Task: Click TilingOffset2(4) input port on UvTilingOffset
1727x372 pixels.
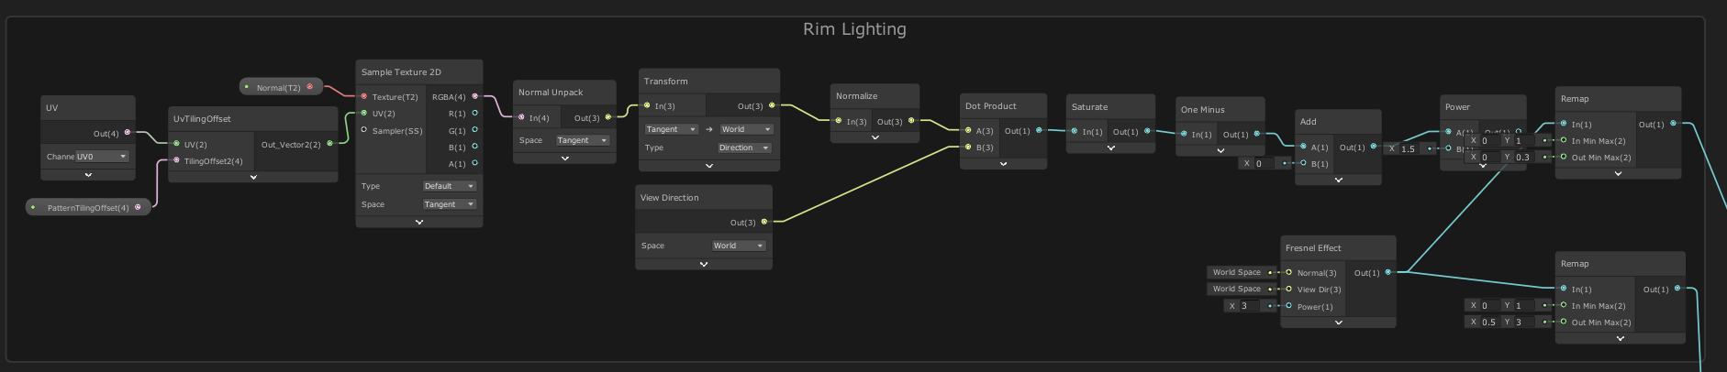Action: click(177, 160)
